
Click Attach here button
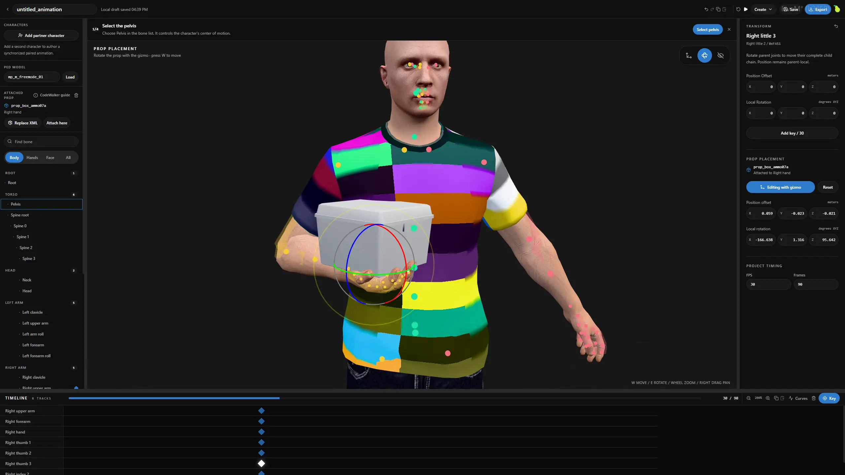click(57, 123)
